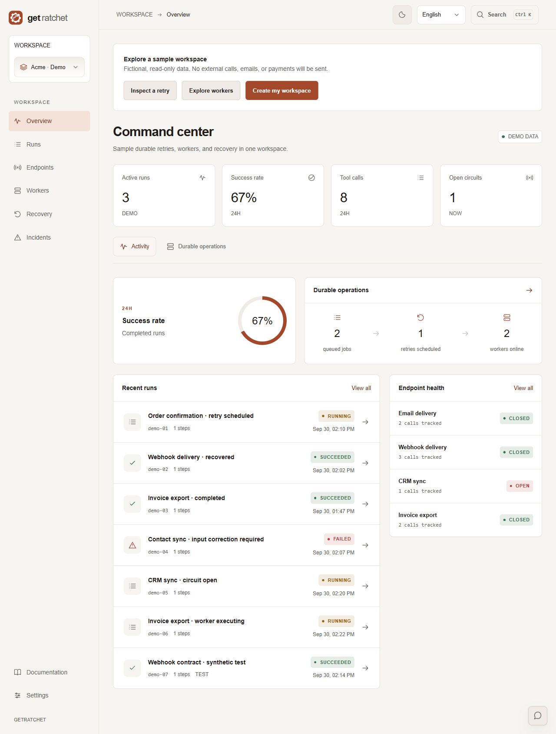
Task: Click the Webhook delivery · recovered checkmark icon
Action: [132, 463]
